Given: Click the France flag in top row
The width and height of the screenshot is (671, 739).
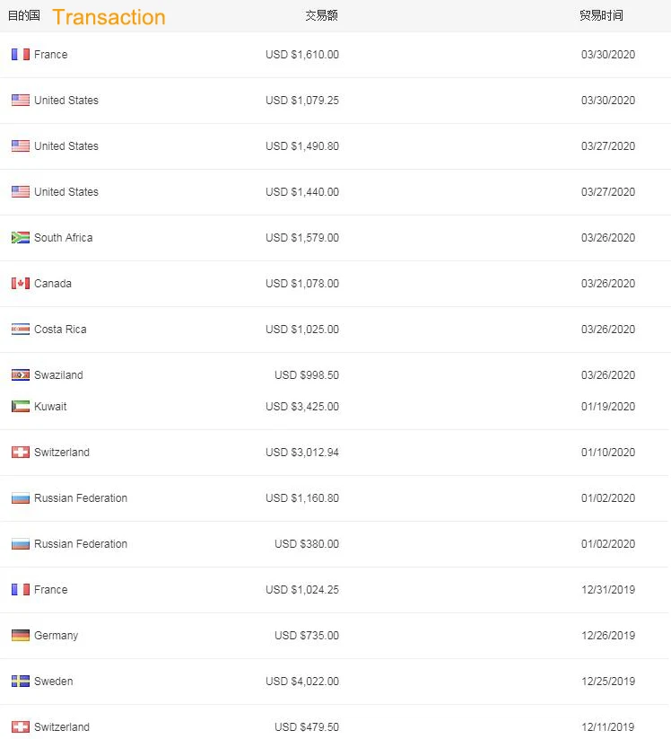Looking at the screenshot, I should coord(21,55).
